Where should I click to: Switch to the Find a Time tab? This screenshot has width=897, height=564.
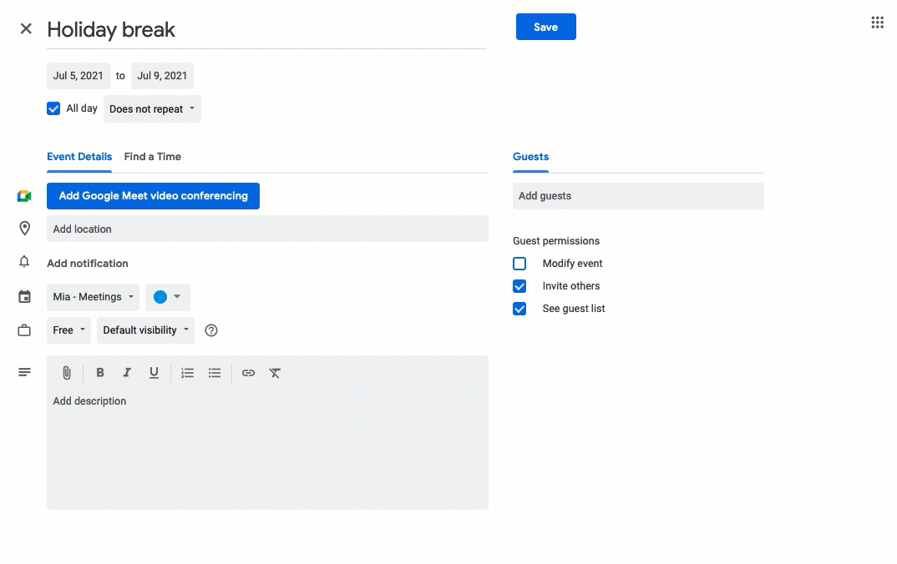click(x=153, y=157)
